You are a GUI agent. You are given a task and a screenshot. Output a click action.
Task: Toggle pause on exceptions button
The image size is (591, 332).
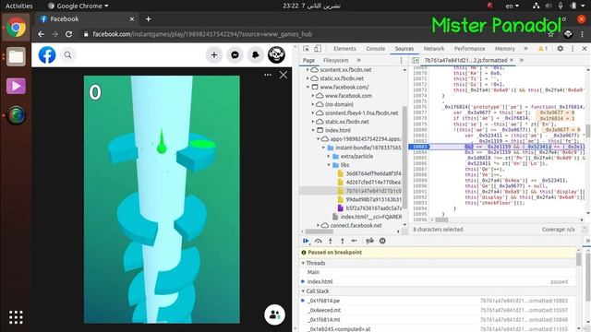point(382,241)
